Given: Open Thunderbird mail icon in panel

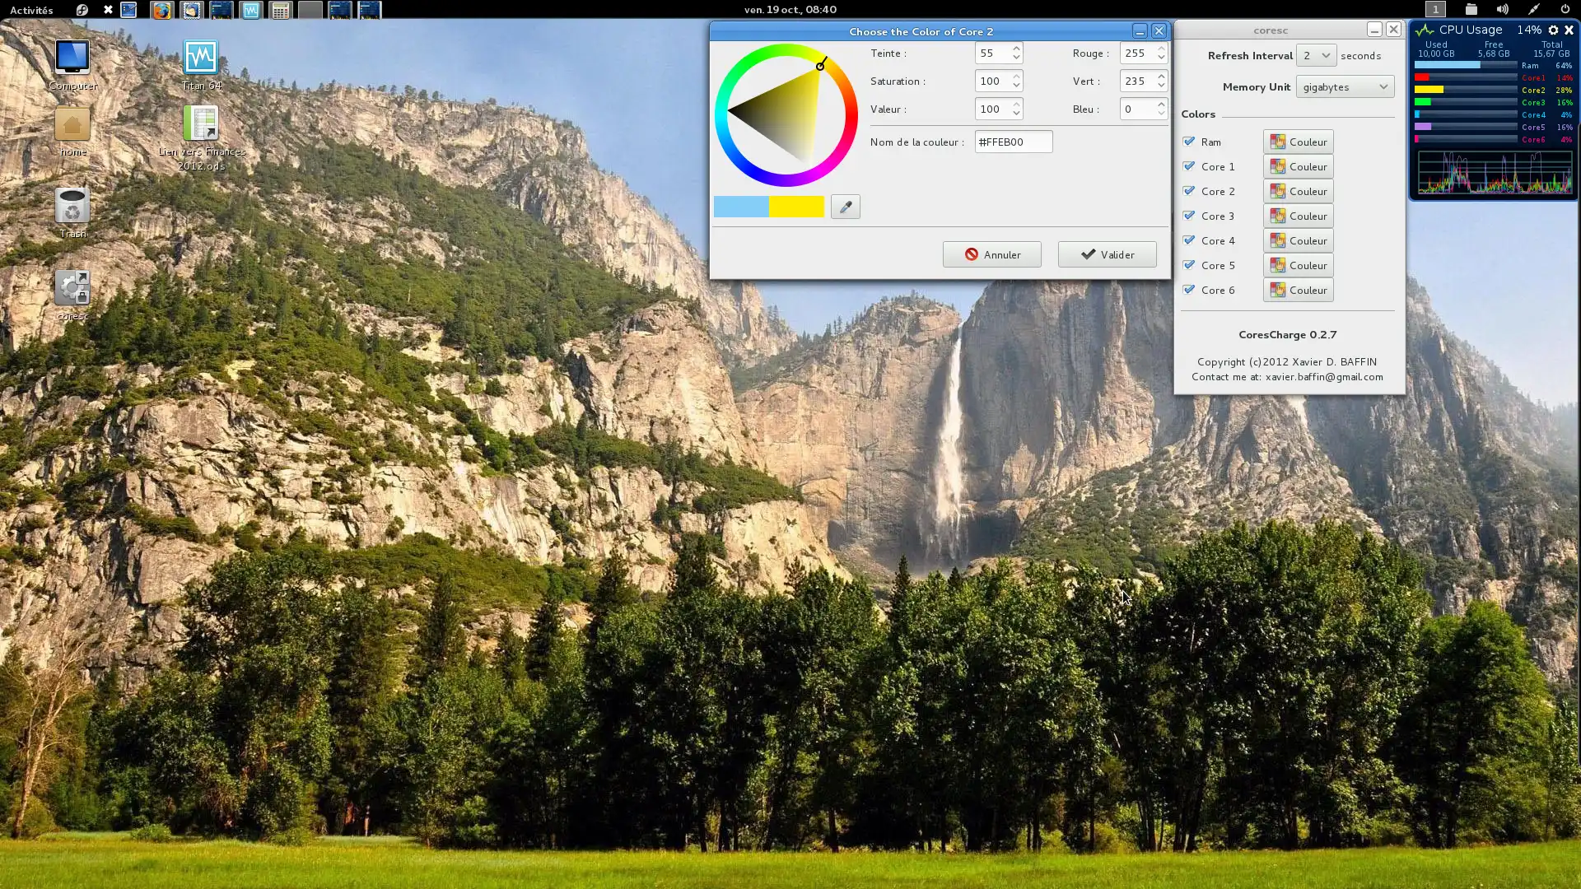Looking at the screenshot, I should click(x=191, y=10).
